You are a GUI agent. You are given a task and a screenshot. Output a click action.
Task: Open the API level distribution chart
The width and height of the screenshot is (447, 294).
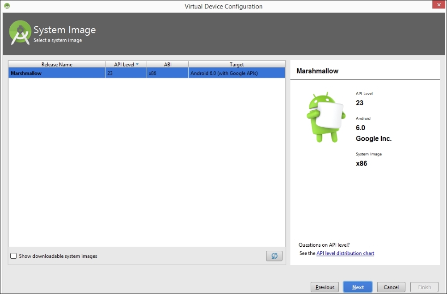(x=345, y=253)
